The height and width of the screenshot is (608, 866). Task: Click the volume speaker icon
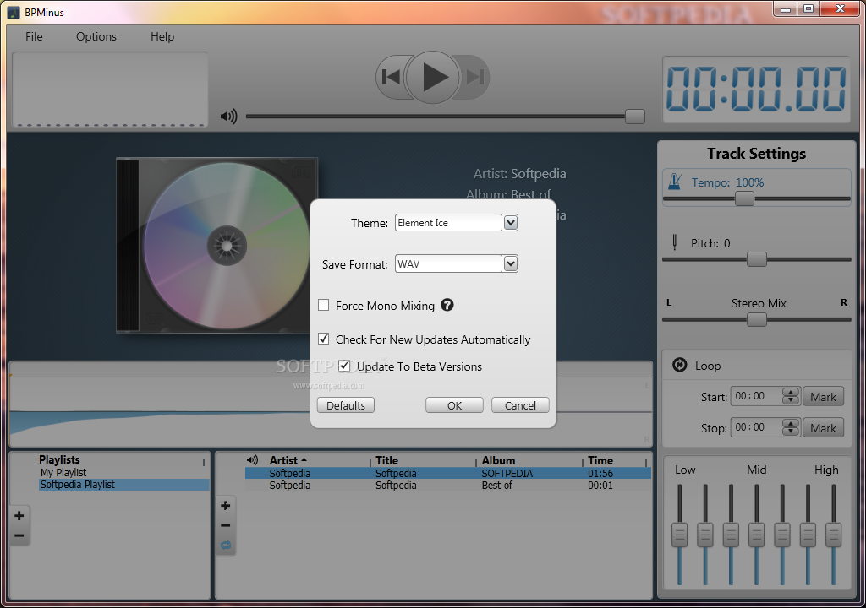[228, 117]
